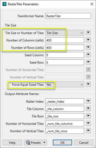Image resolution: width=96 pixels, height=148 pixels.
Task: Open arrow menu beside Number of Rows (cells)
Action: pos(88,47)
